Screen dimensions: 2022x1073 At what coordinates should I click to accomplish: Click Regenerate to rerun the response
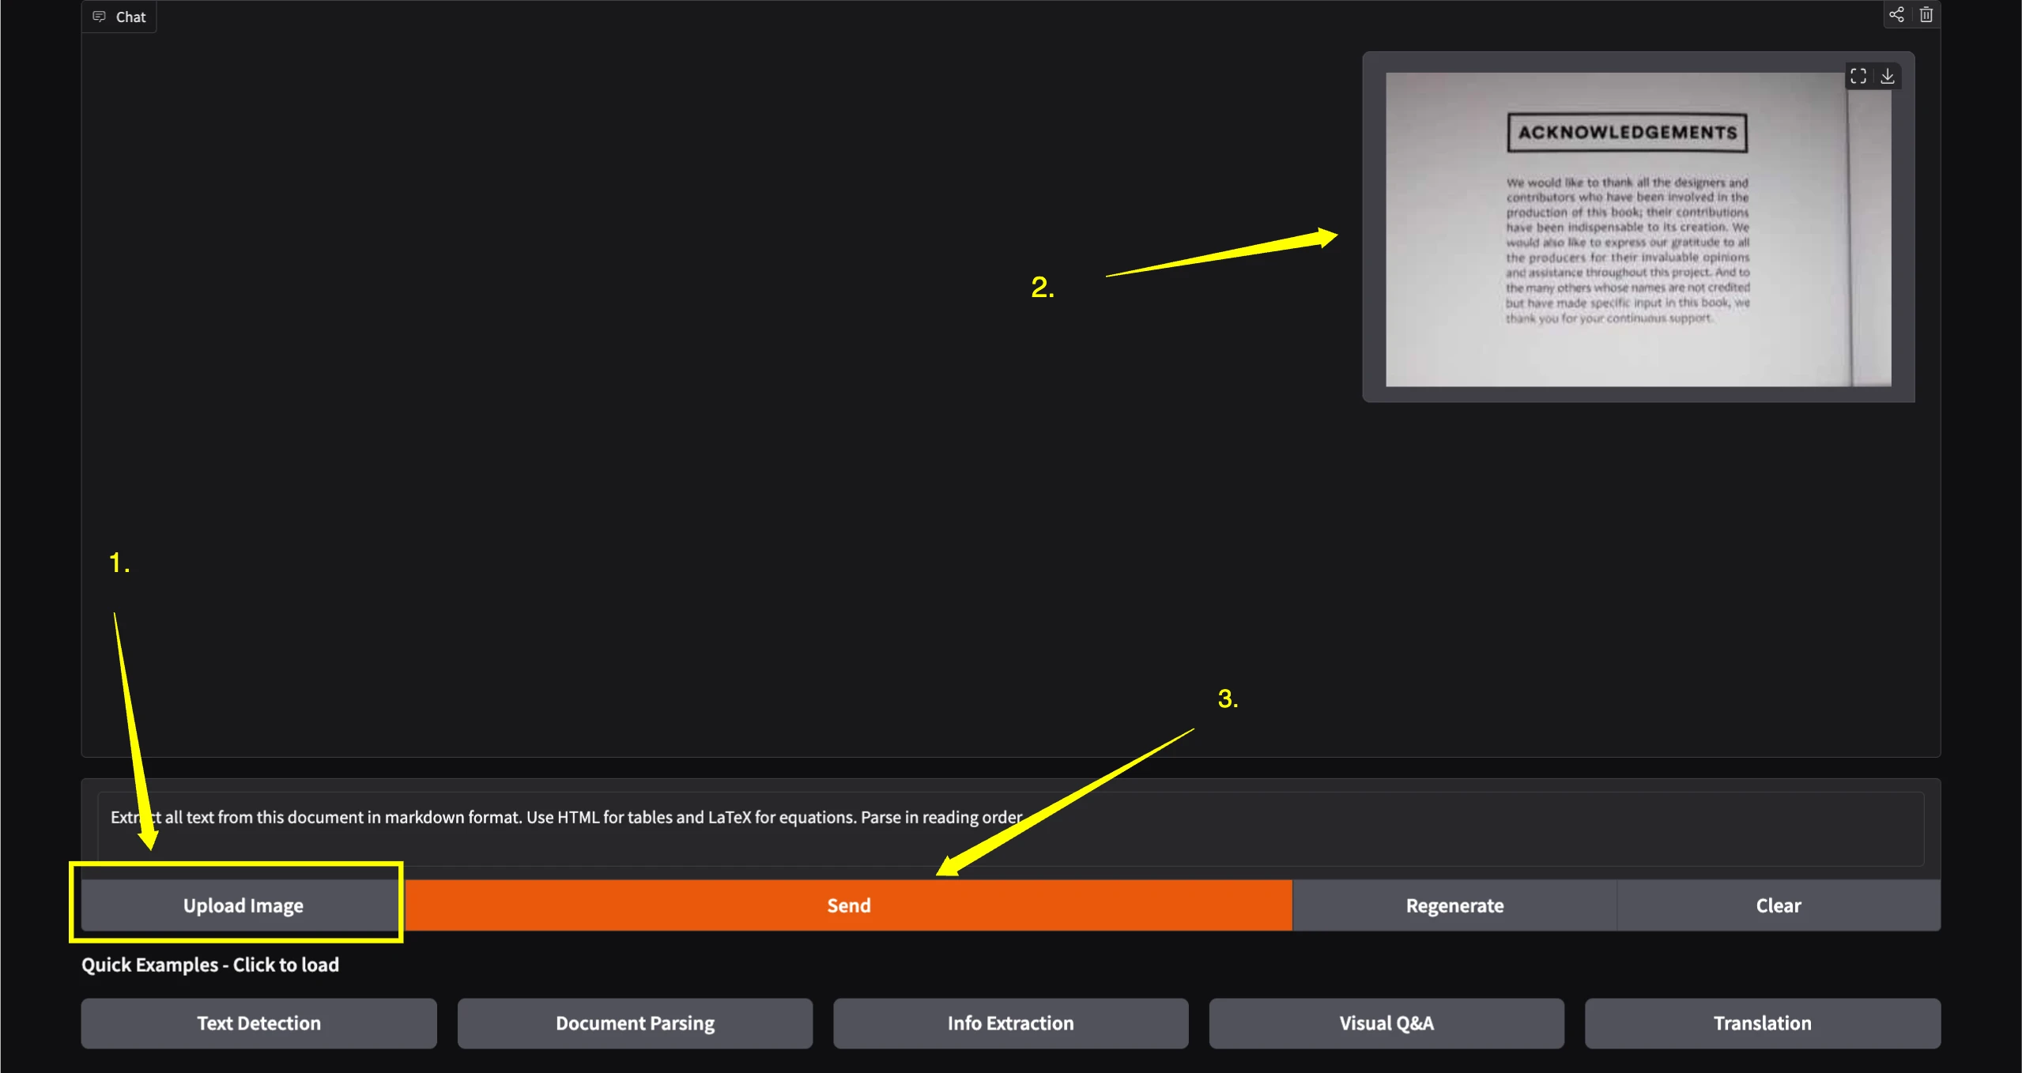click(1454, 905)
